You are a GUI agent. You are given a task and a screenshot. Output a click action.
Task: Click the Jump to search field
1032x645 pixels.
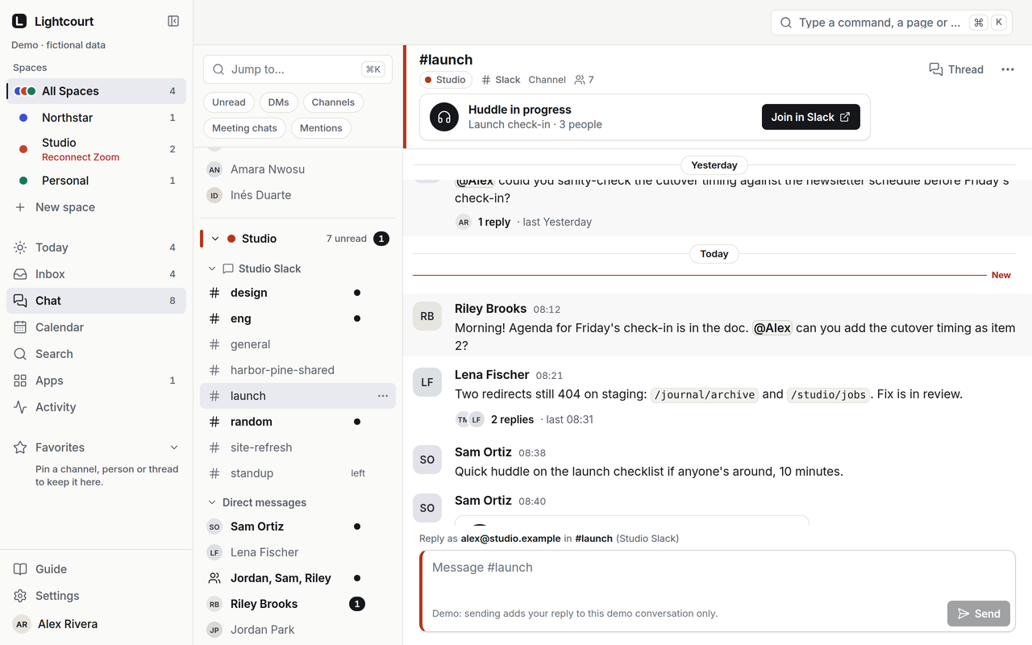click(x=298, y=69)
